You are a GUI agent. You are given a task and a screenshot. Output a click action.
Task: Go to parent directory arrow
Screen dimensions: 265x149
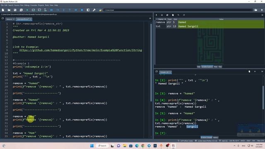tap(262, 10)
